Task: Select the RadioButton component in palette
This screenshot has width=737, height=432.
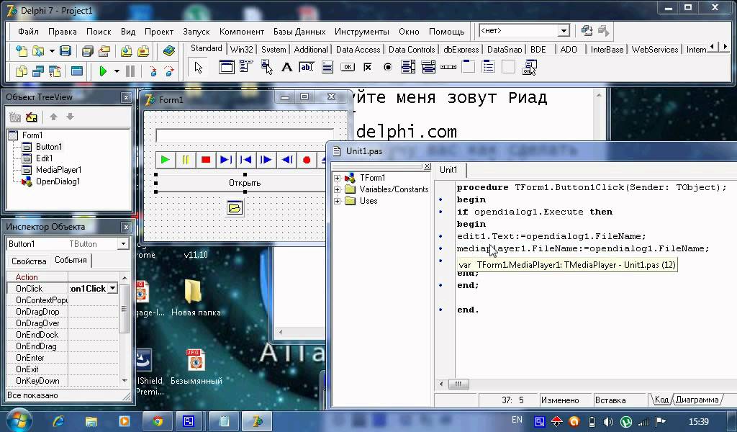Action: tap(388, 67)
